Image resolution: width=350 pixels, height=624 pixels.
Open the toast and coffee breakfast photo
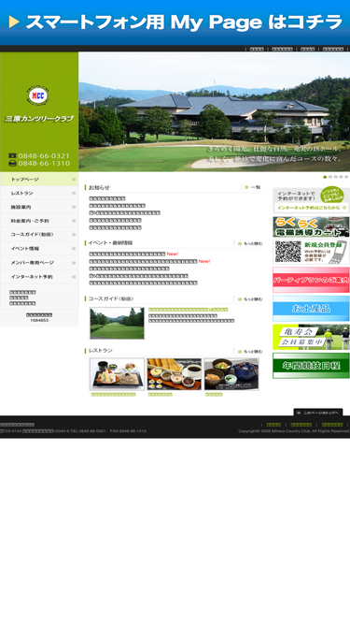tap(175, 374)
